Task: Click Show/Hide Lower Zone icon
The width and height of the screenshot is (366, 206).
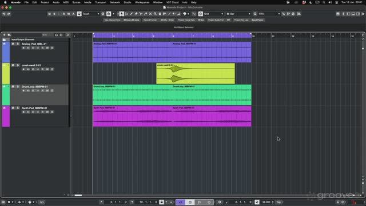Action: click(x=353, y=14)
